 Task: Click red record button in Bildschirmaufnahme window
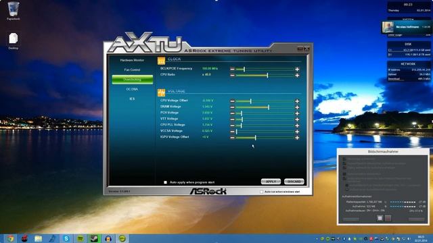pos(388,218)
